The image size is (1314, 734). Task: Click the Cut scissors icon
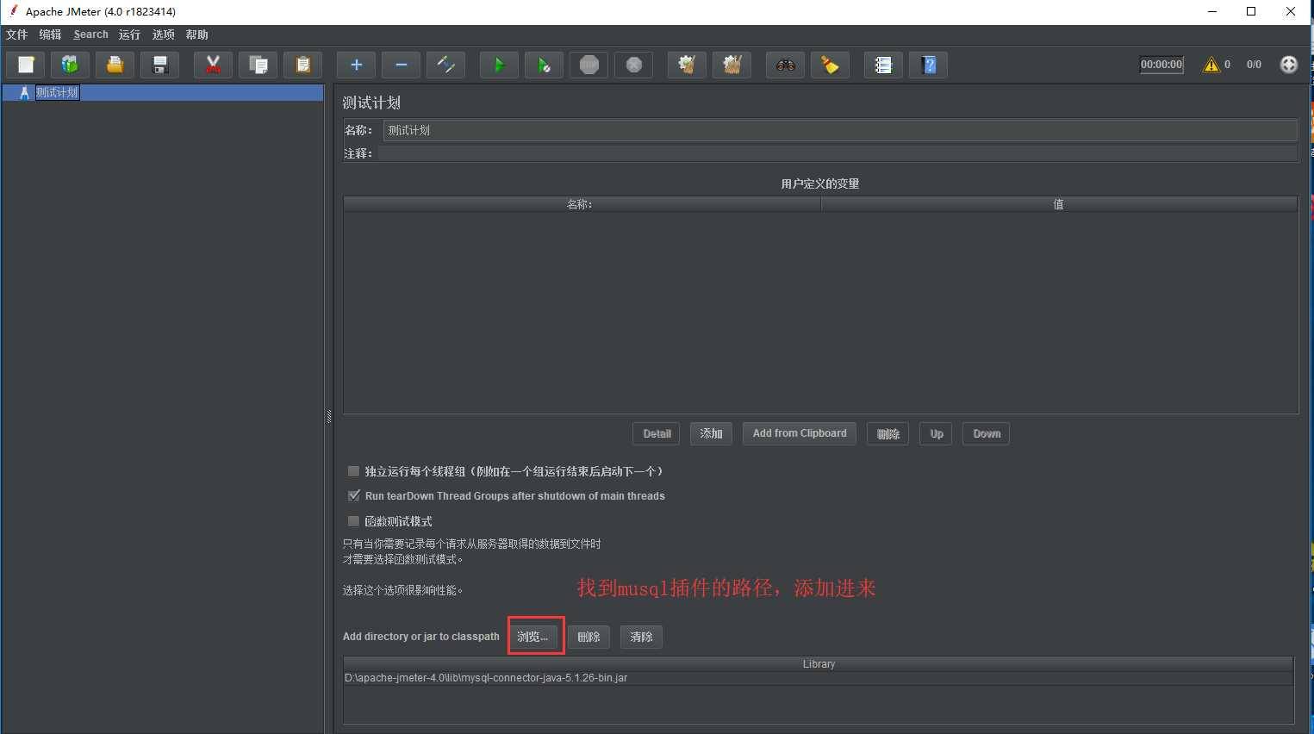(213, 65)
